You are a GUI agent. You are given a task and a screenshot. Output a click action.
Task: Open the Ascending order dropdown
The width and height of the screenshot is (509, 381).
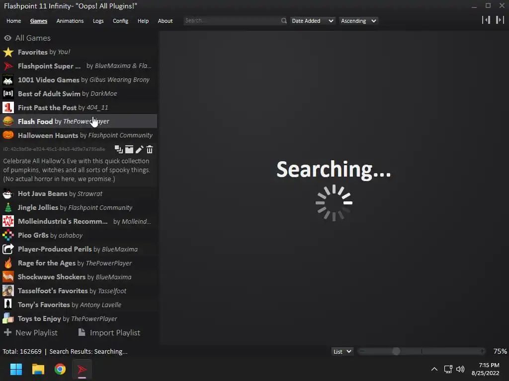tap(358, 21)
